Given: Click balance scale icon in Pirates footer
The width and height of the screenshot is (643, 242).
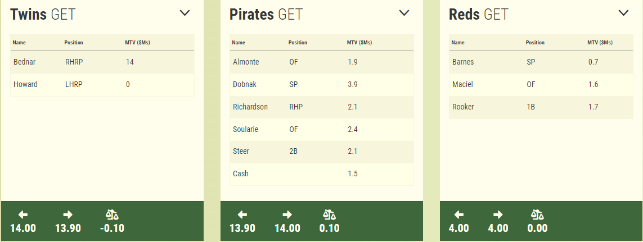Looking at the screenshot, I should pyautogui.click(x=329, y=214).
